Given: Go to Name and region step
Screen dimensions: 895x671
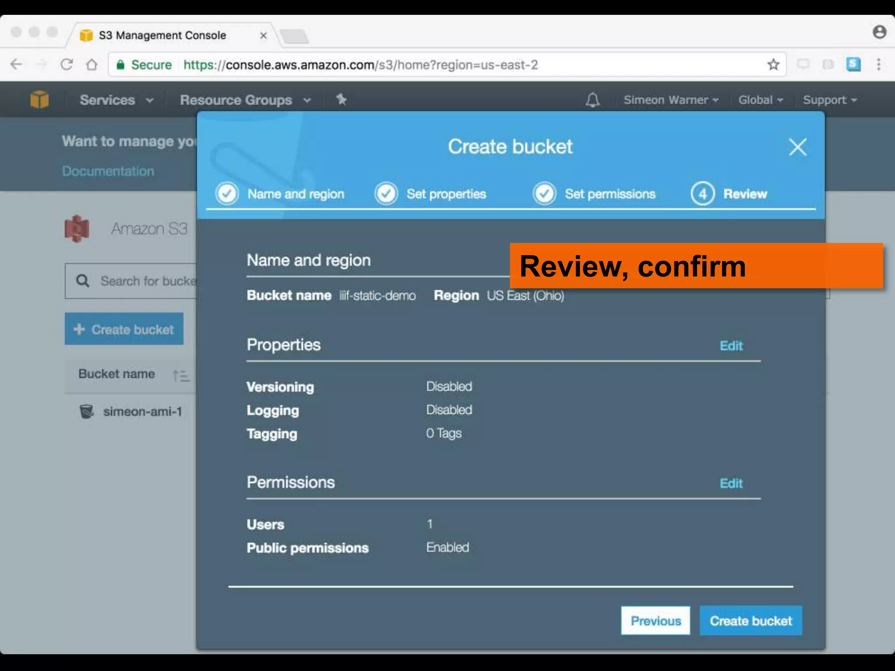Looking at the screenshot, I should pos(280,194).
